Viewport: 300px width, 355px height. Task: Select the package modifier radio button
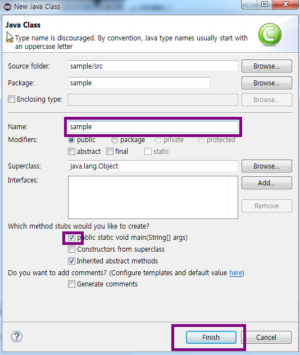pyautogui.click(x=115, y=140)
